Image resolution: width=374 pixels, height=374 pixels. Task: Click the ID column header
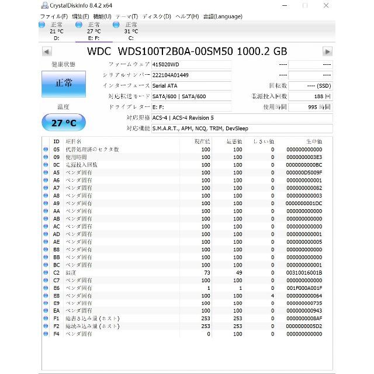[x=56, y=141]
